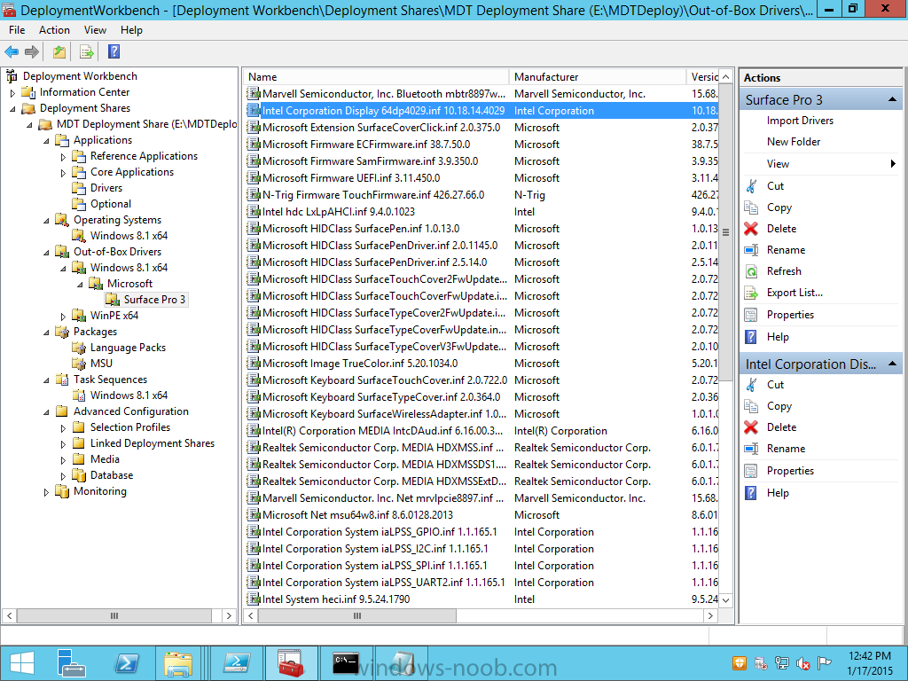Click the red toolbox Deployment Workbench taskbar icon
Viewport: 908px width, 681px height.
[291, 663]
